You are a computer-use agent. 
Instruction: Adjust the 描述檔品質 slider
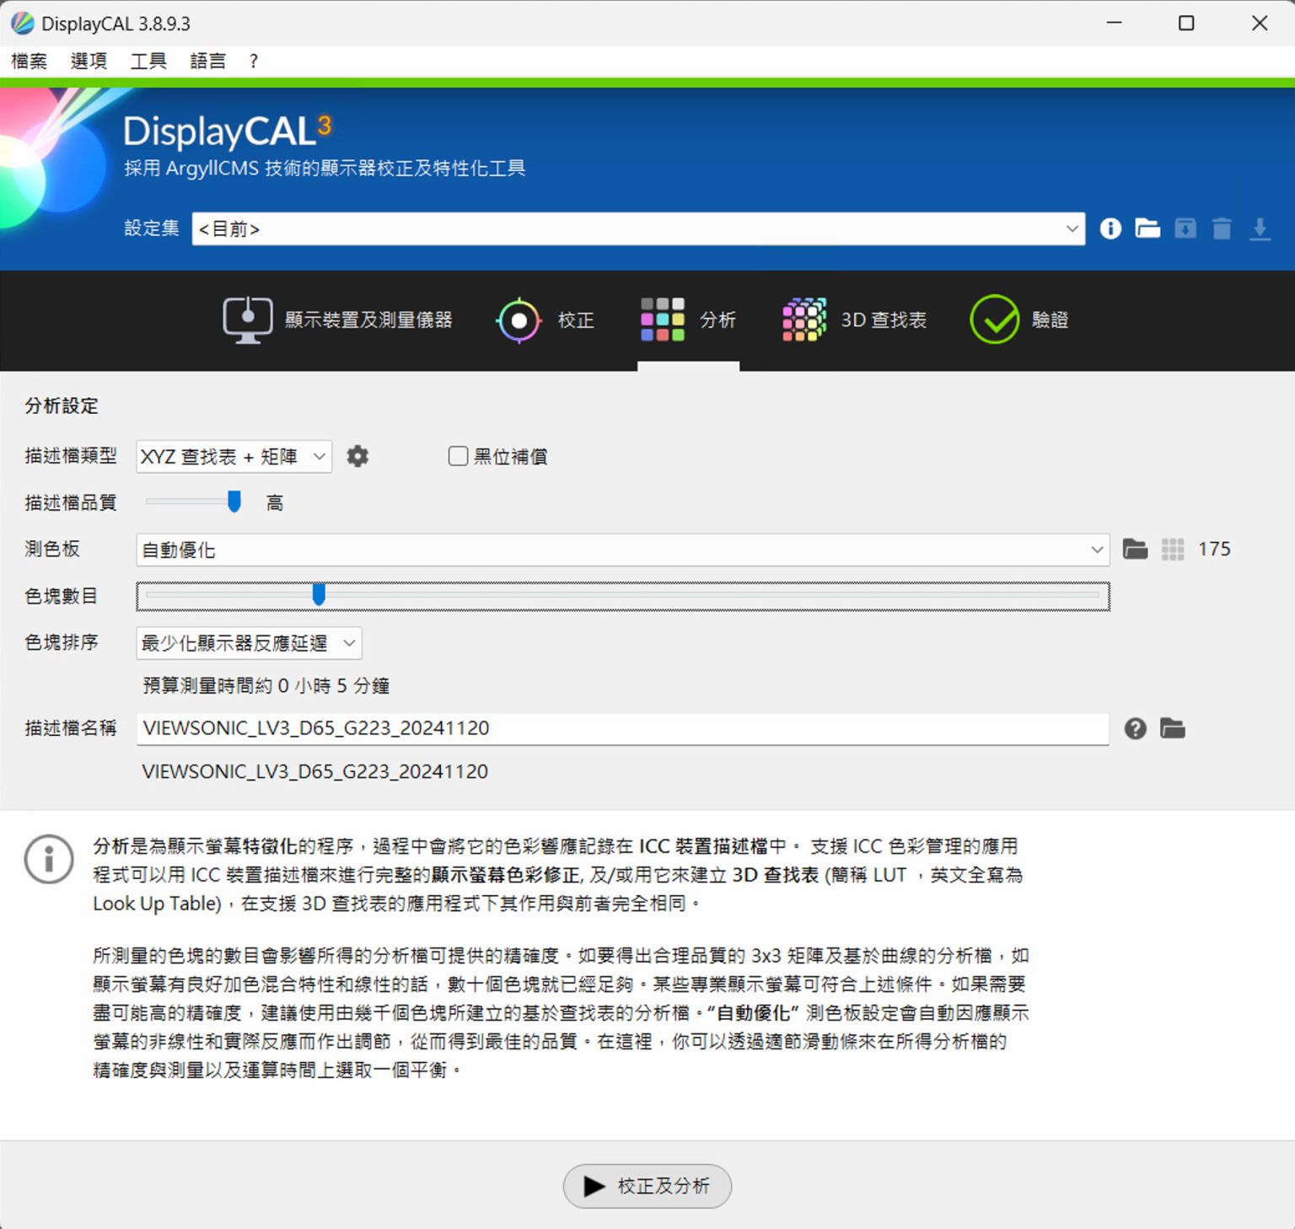[234, 502]
